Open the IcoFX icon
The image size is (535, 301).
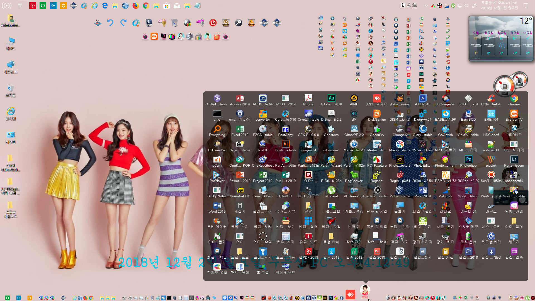coord(262,146)
